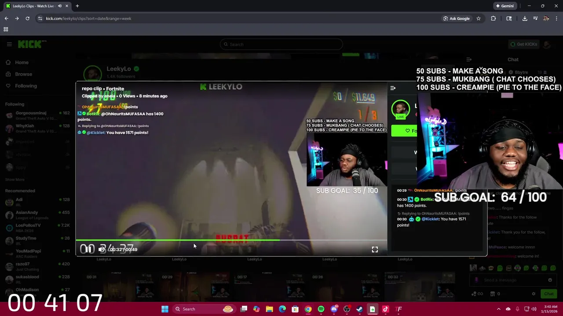The width and height of the screenshot is (563, 316).
Task: Open the clip thumbnail with 00:17 duration
Action: click(270, 287)
